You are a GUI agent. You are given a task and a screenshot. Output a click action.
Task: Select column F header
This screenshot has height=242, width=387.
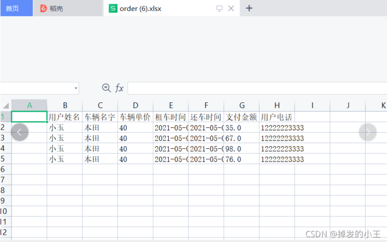206,105
